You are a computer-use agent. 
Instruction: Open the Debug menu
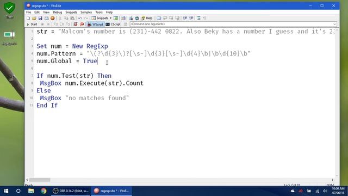point(58,12)
